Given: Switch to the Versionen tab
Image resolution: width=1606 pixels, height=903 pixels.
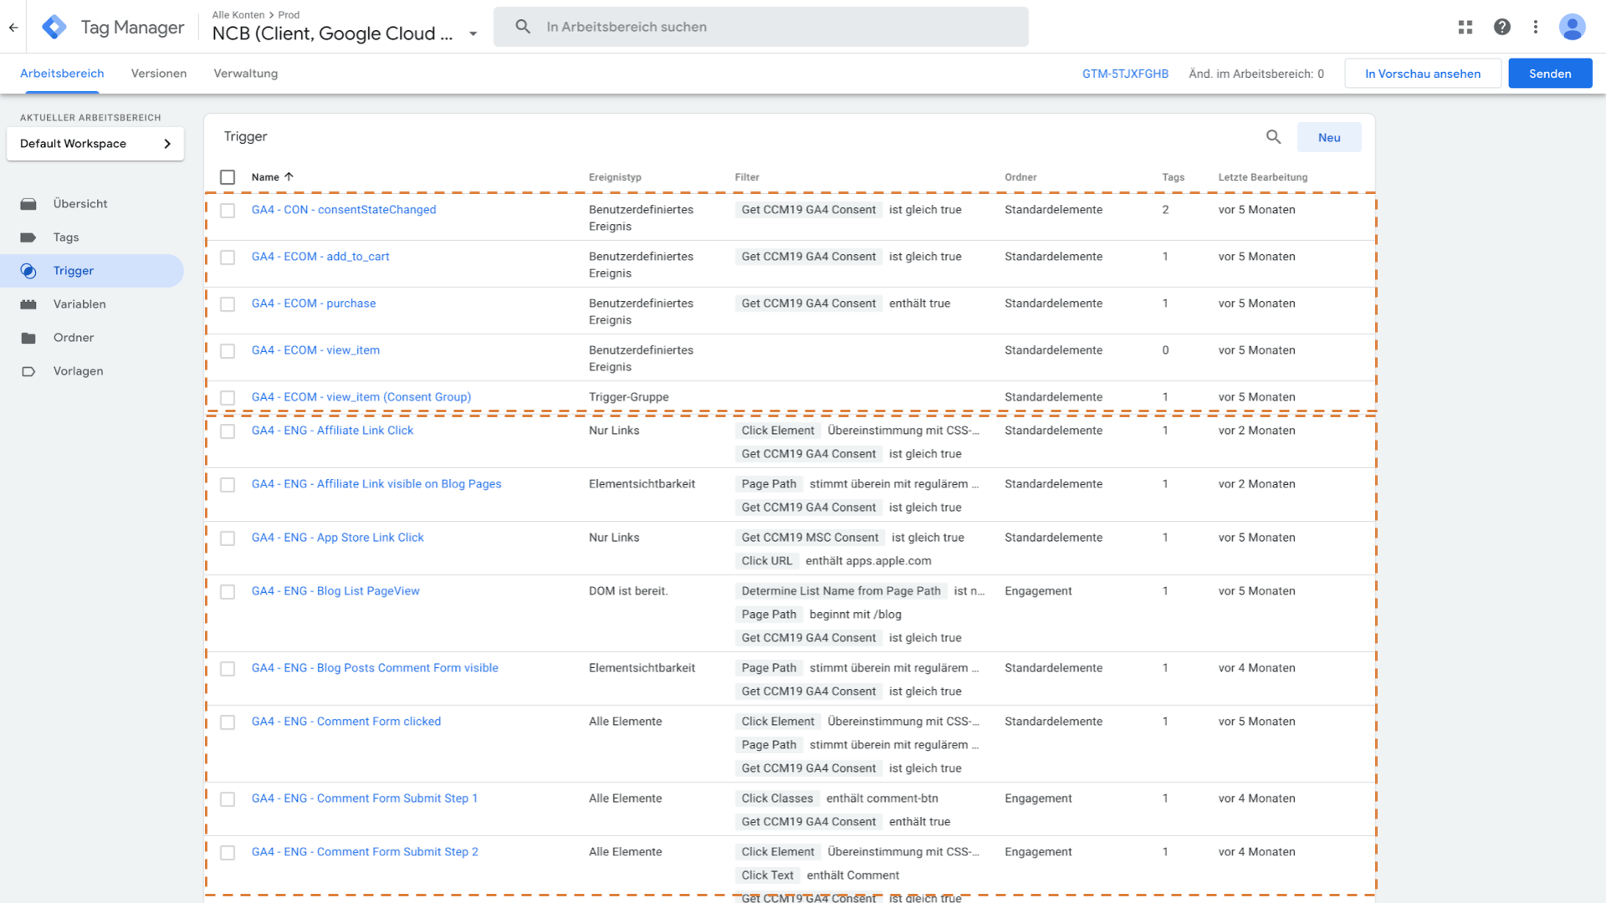Looking at the screenshot, I should click(x=158, y=74).
